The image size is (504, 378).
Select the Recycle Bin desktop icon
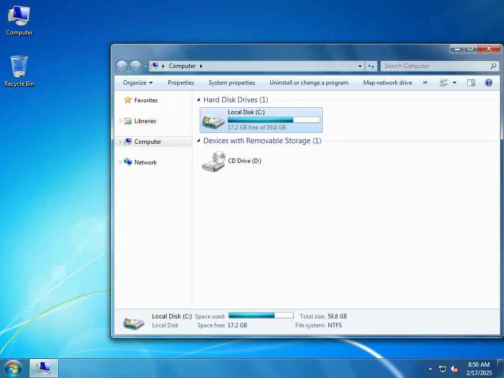19,71
